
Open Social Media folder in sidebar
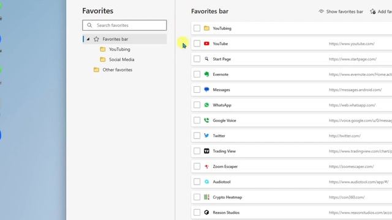click(121, 60)
